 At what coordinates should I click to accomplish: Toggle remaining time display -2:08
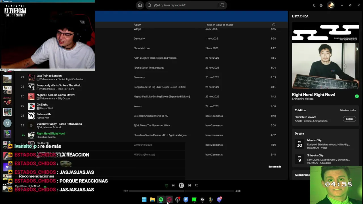[x=238, y=191]
